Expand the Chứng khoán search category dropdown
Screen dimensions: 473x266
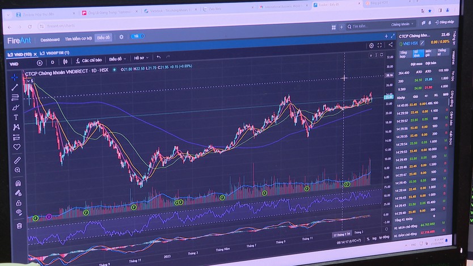[x=403, y=24]
